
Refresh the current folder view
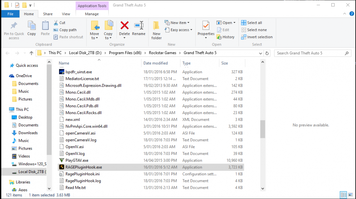click(267, 53)
